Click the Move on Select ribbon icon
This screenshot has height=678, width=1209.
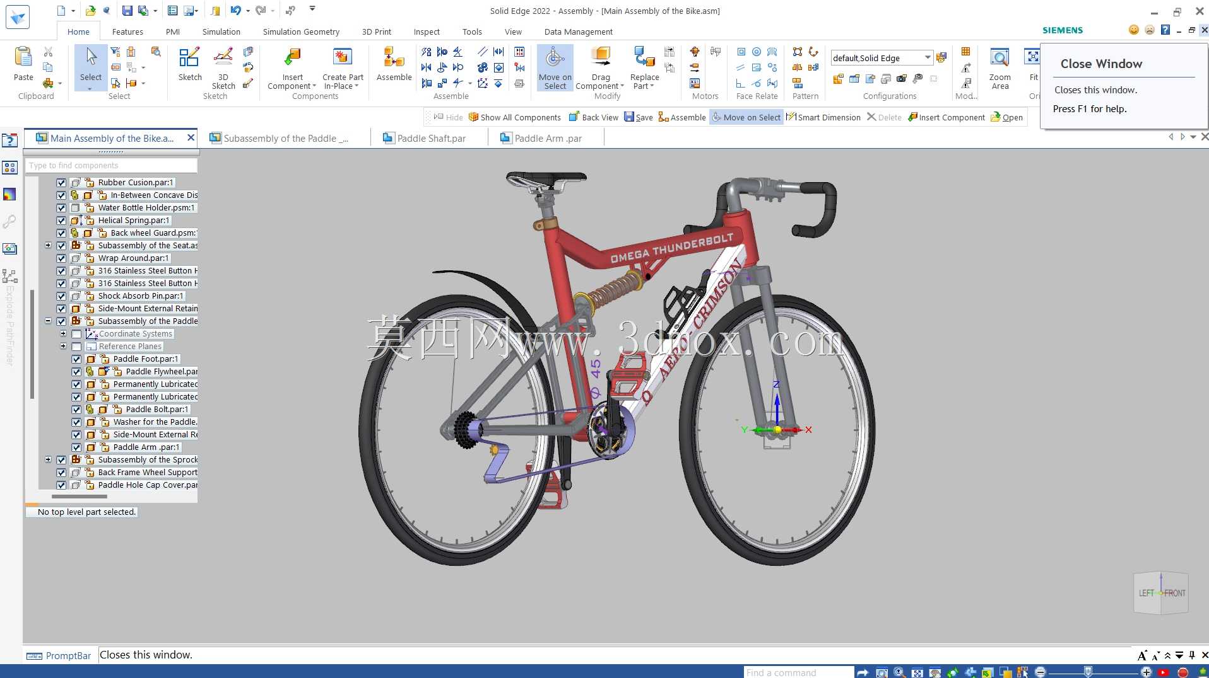coord(555,68)
